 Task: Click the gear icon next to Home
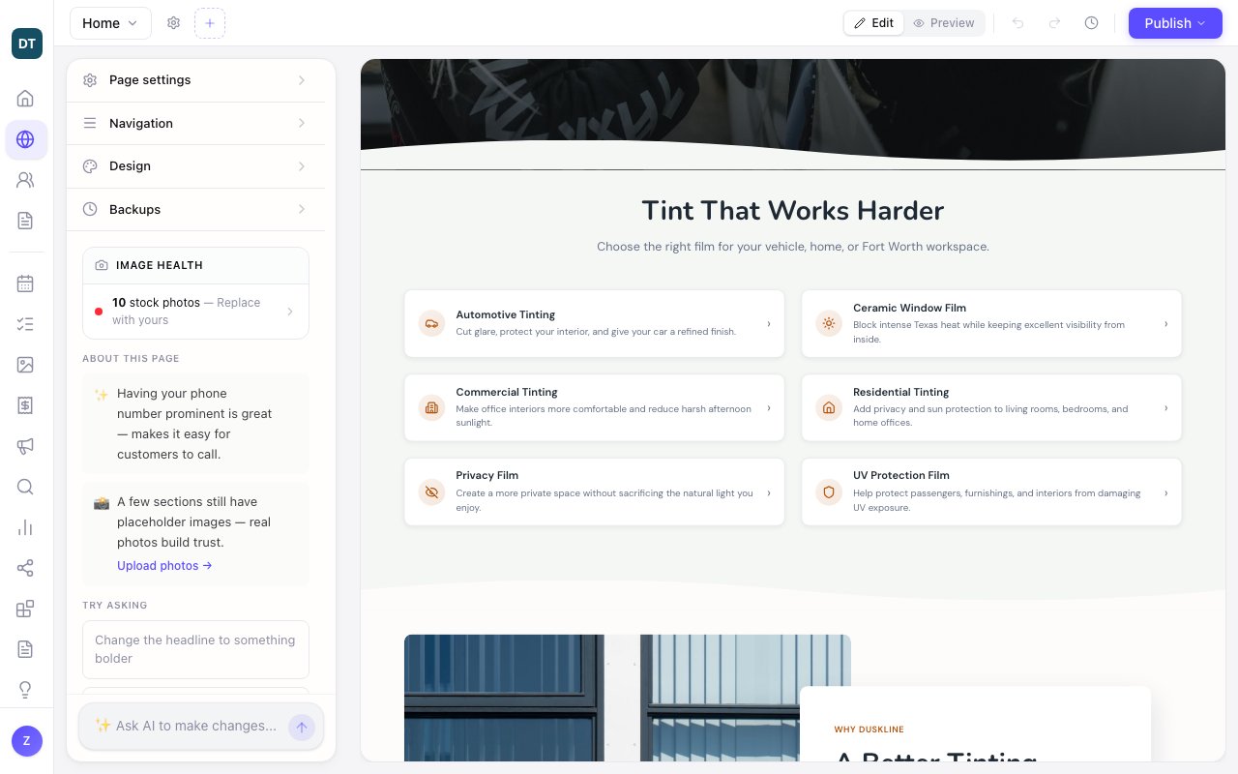tap(174, 23)
